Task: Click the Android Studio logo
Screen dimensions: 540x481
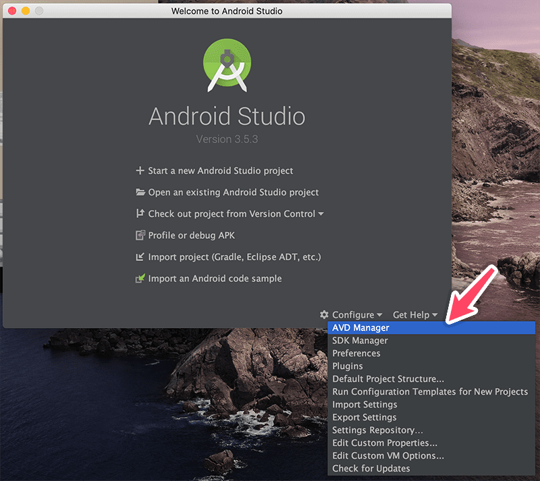Action: click(x=227, y=65)
